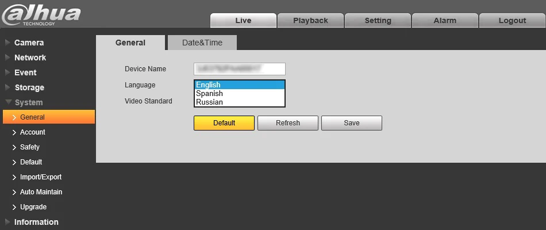546x230 pixels.
Task: Expand the Network section triangle
Action: point(7,57)
